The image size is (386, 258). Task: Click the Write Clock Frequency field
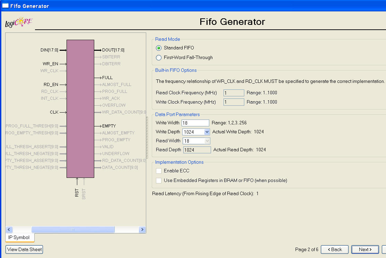tap(234, 102)
